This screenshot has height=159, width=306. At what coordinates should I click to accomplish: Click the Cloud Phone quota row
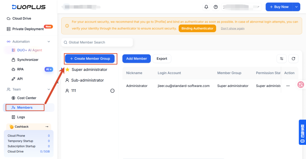click(x=29, y=136)
